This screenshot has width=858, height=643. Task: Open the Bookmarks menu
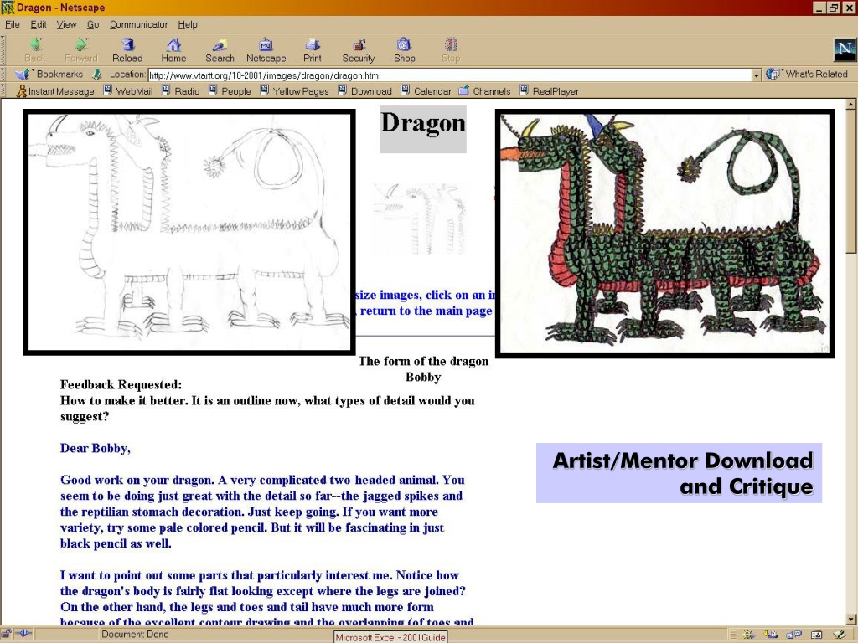point(49,74)
